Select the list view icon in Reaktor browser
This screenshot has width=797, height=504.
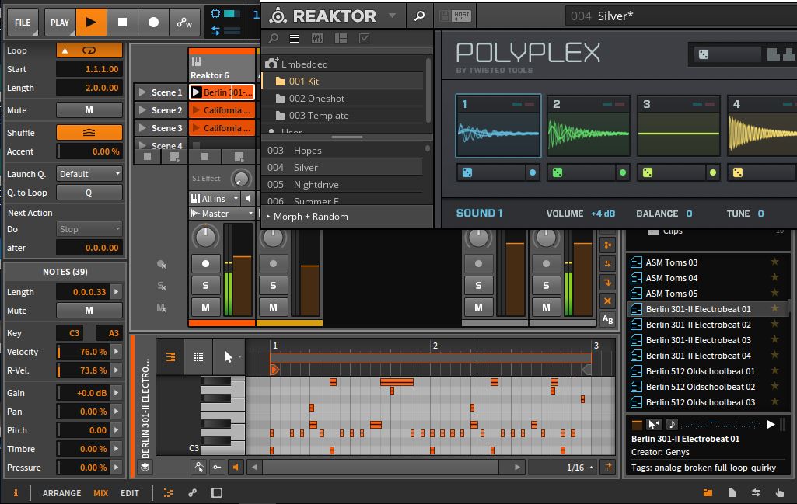294,39
